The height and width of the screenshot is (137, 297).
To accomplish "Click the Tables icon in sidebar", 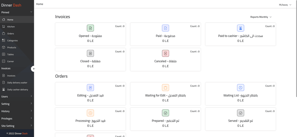I will 3,54.
